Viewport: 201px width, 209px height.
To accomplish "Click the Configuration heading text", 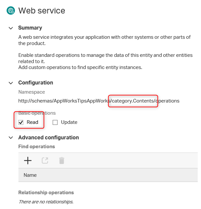I will tap(36, 83).
